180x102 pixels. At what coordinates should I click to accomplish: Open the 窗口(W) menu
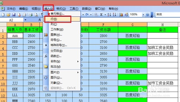[100, 9]
